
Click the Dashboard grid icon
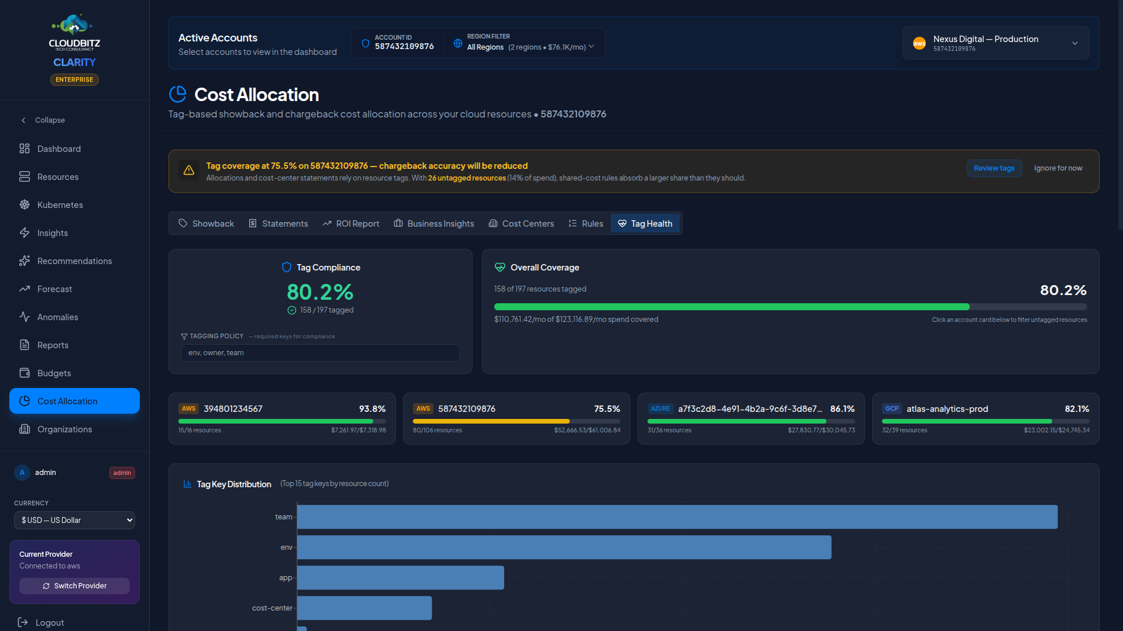point(25,148)
